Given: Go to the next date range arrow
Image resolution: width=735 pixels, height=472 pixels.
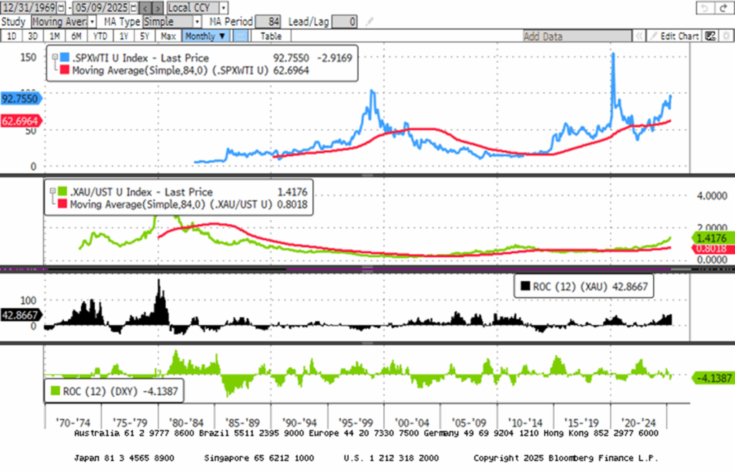Looking at the screenshot, I should click(x=158, y=8).
